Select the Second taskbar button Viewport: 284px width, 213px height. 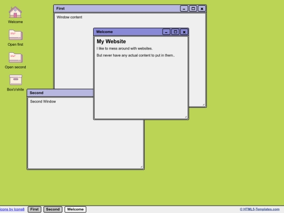click(53, 209)
